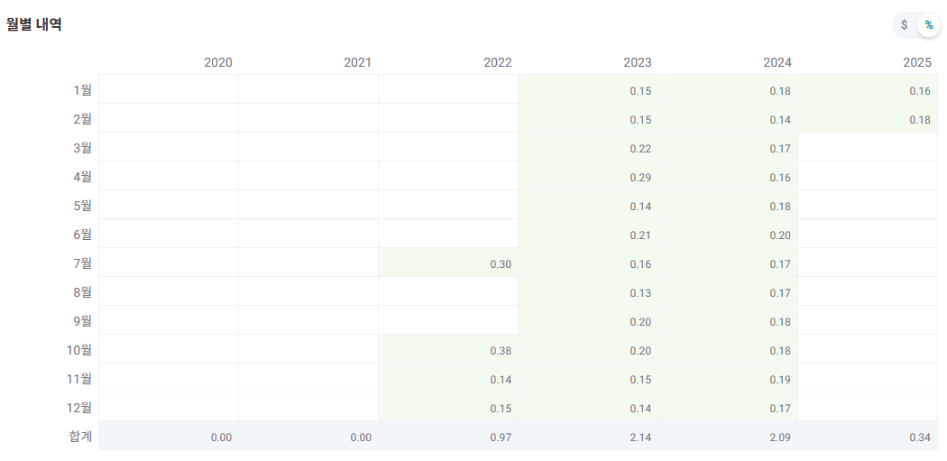Viewport: 947px width, 461px height.
Task: Click the 2020 column header
Action: [218, 62]
